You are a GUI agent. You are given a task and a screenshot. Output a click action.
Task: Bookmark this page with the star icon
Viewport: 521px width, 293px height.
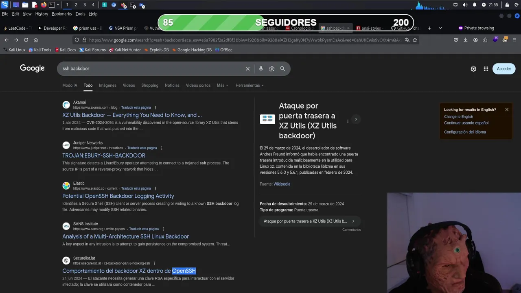coord(415,40)
